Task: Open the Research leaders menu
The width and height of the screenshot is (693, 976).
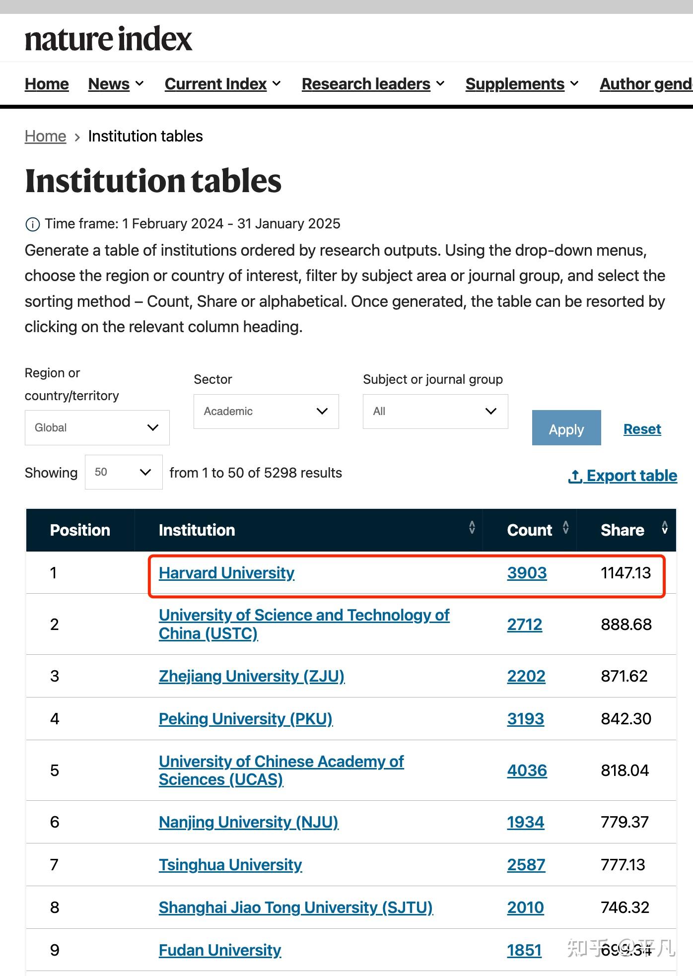Action: pos(373,84)
